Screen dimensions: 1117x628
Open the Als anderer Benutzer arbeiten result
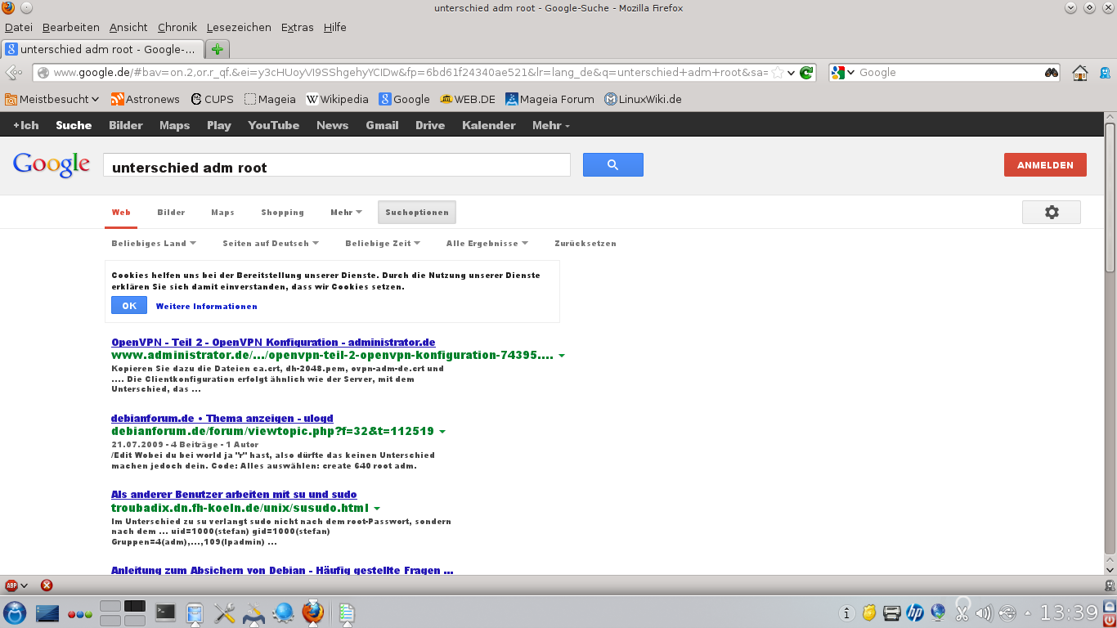tap(234, 495)
